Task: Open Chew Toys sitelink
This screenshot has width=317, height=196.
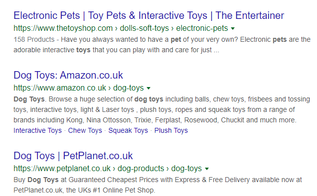Action: click(x=85, y=130)
